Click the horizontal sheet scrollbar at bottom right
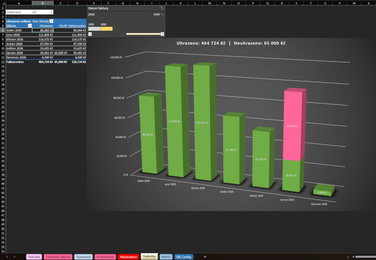 [366, 257]
